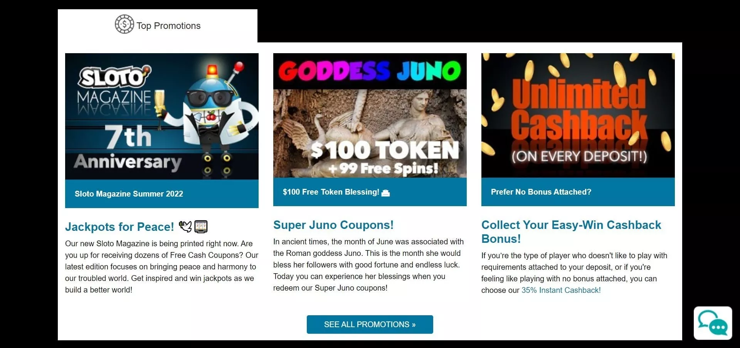Follow the 35% Instant Cashback link
This screenshot has width=740, height=348.
561,290
